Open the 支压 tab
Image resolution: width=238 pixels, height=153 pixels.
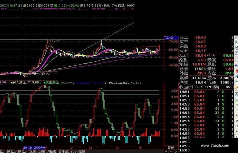pyautogui.click(x=32, y=151)
